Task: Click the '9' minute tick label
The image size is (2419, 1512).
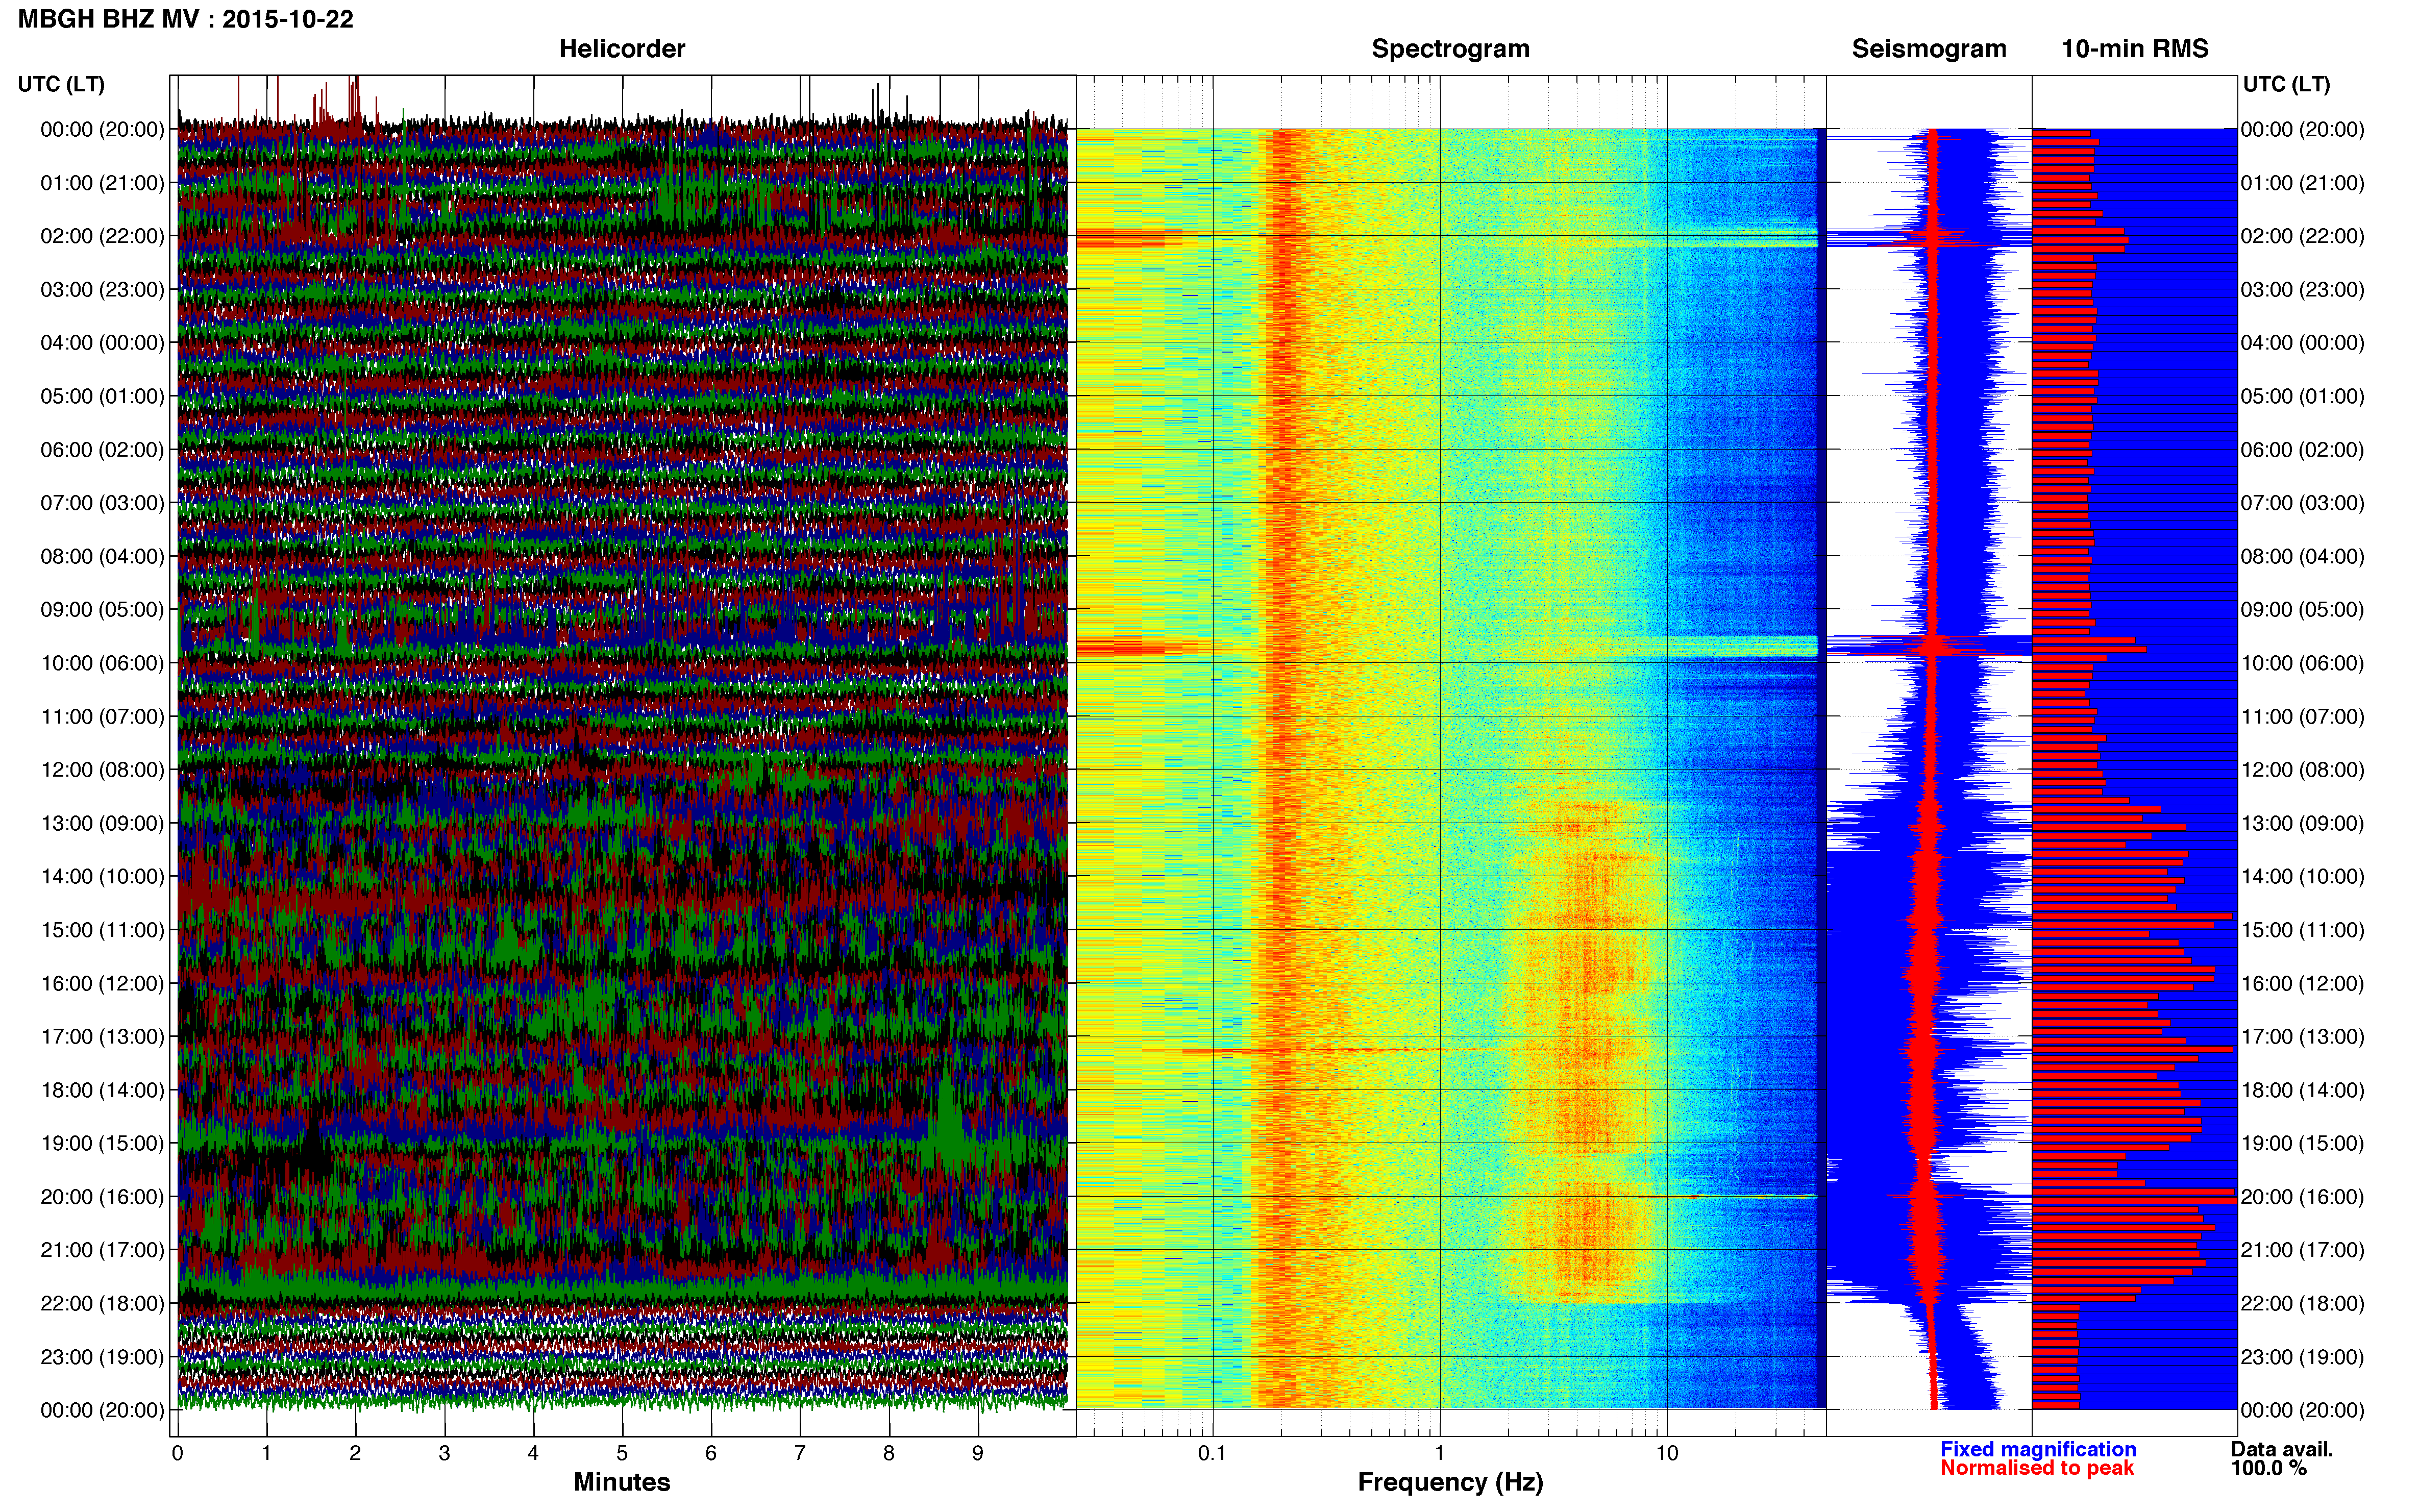Action: coord(978,1453)
